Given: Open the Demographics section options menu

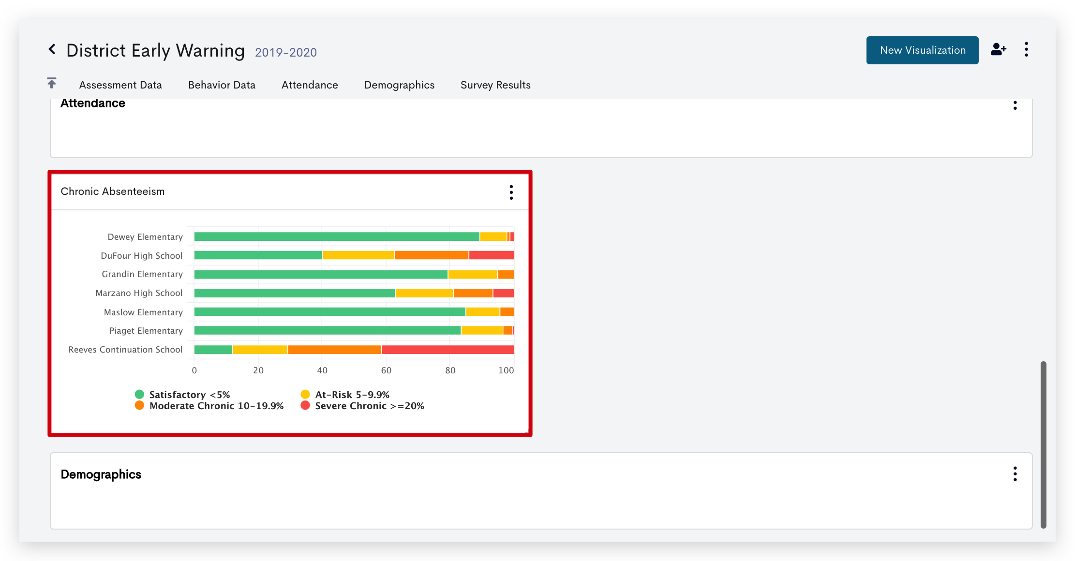Looking at the screenshot, I should [x=1015, y=474].
